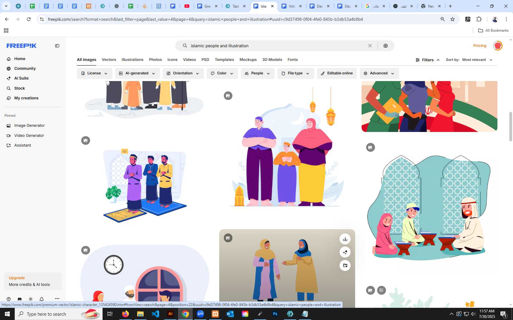
Task: Click the Discord icon in sidebar footer
Action: (20, 299)
